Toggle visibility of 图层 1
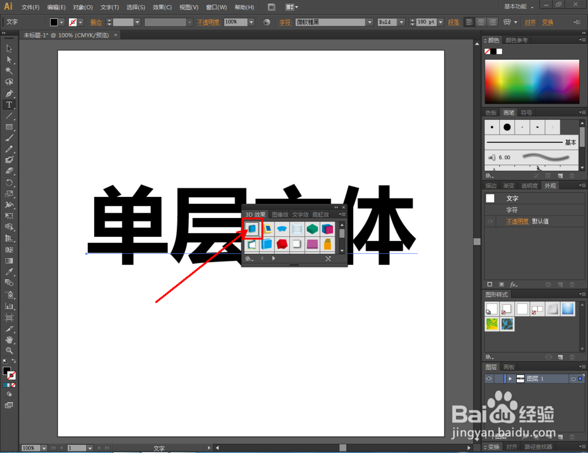Screen dimensions: 588x453 [488, 378]
